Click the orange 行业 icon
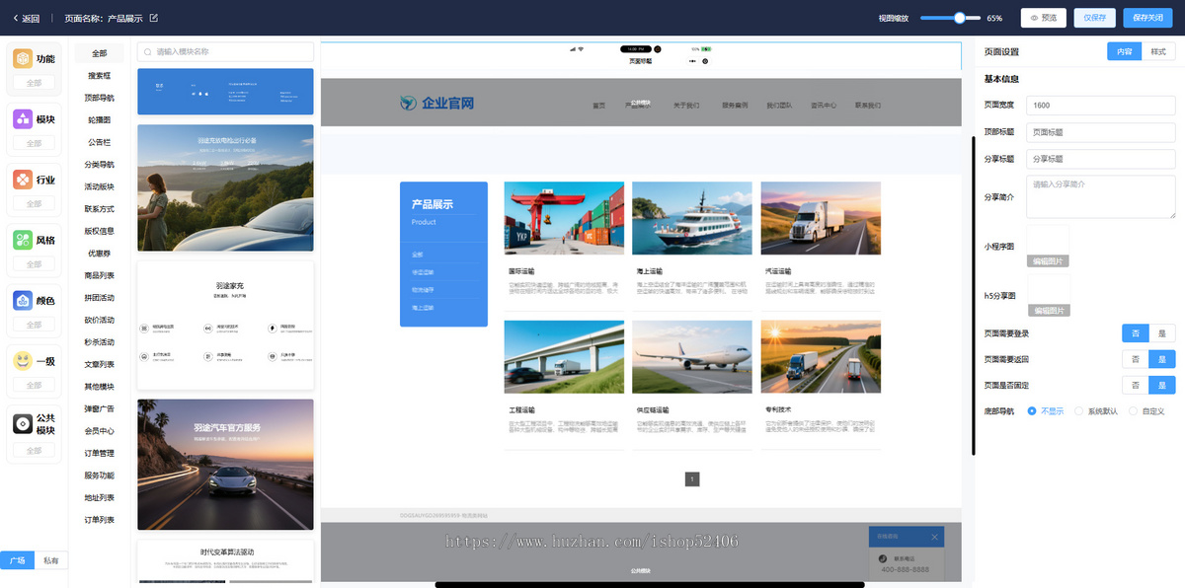The width and height of the screenshot is (1185, 588). [x=23, y=180]
